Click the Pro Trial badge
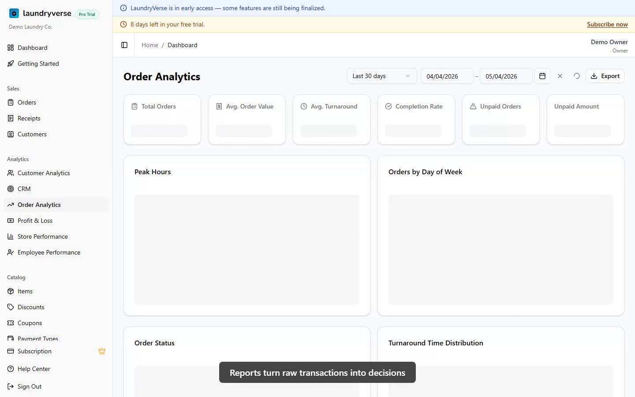The width and height of the screenshot is (635, 397). point(87,14)
